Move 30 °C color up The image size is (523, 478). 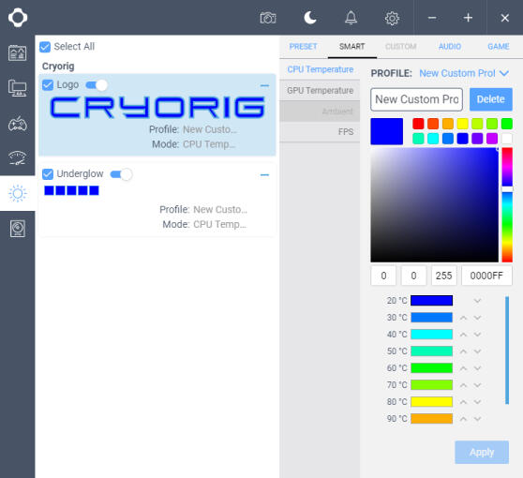(x=463, y=318)
